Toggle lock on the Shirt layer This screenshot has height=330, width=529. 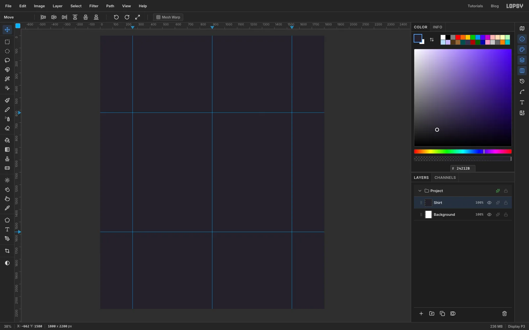tap(506, 203)
